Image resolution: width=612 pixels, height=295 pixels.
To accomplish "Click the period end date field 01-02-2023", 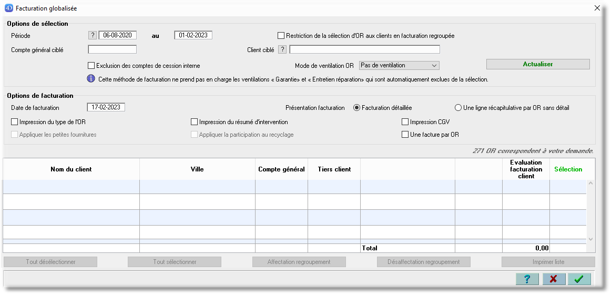I will click(193, 35).
